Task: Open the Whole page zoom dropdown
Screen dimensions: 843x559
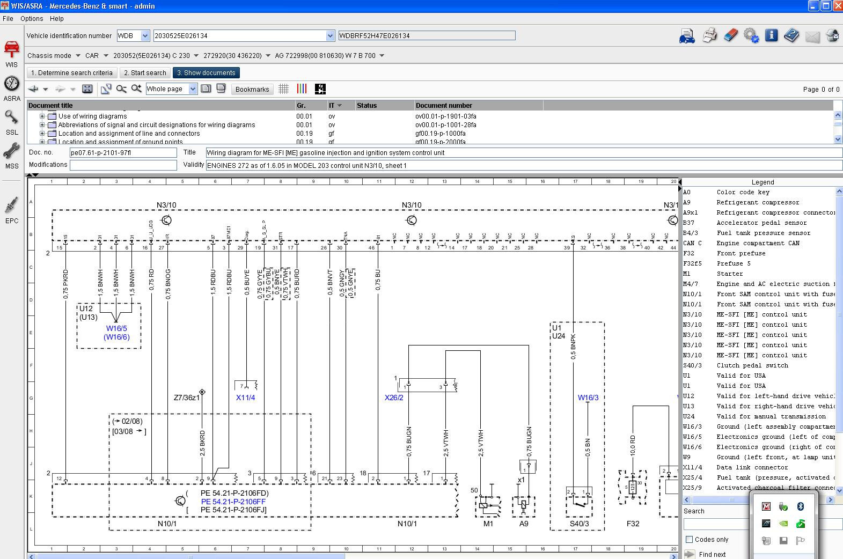Action: point(193,89)
